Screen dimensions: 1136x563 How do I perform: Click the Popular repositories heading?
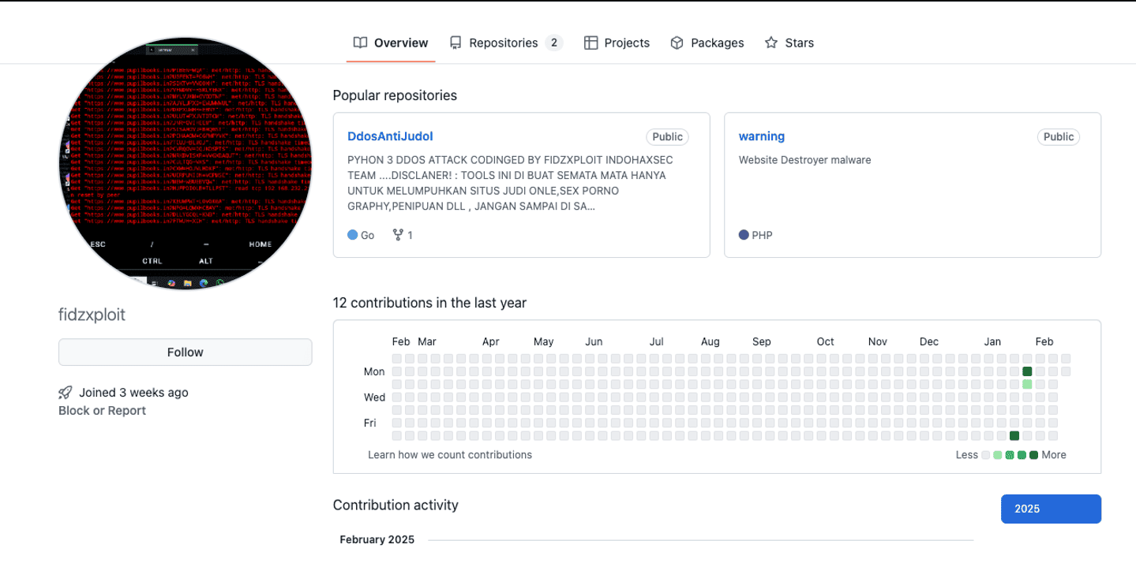click(x=395, y=95)
